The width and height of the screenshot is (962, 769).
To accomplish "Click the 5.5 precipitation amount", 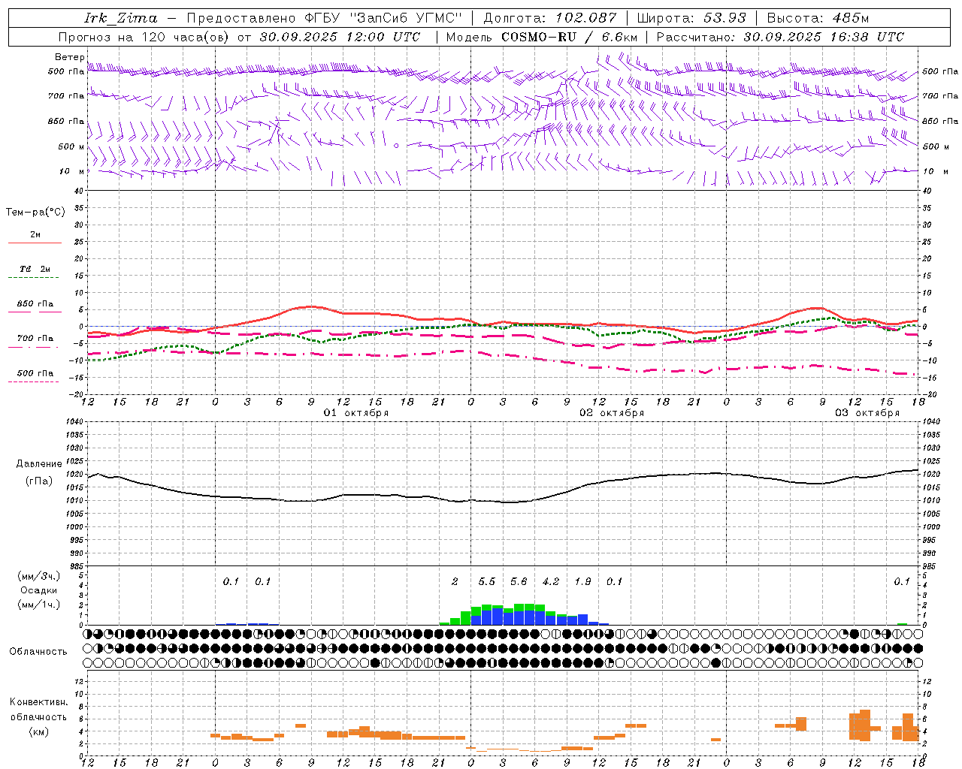I will [x=487, y=581].
